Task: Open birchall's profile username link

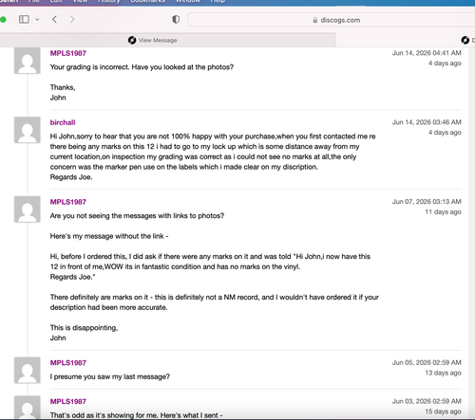Action: coord(63,122)
